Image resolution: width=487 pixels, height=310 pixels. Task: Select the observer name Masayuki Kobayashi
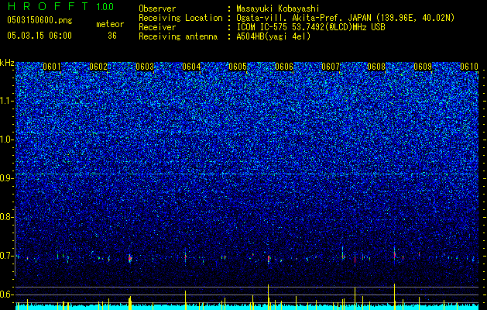[278, 9]
